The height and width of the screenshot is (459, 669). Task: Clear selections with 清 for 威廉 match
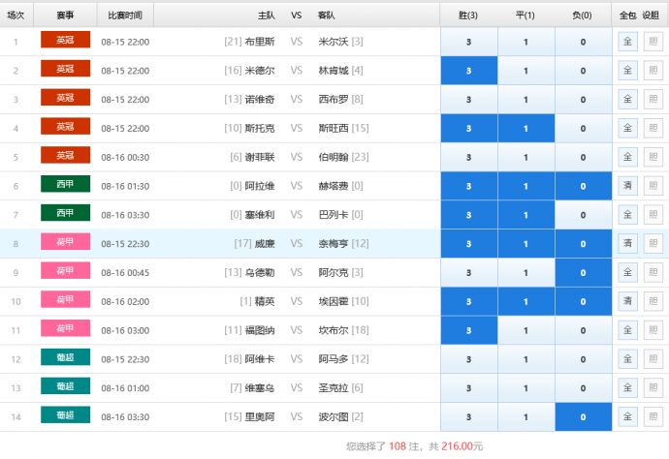click(x=627, y=243)
